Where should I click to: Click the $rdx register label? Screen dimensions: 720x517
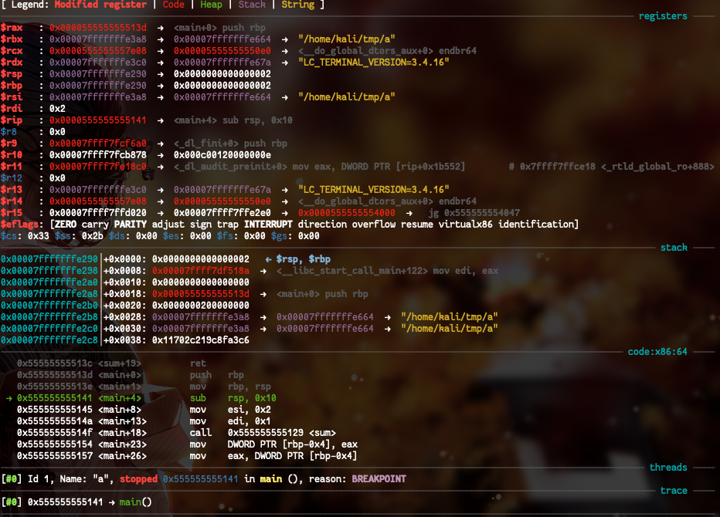[x=12, y=62]
